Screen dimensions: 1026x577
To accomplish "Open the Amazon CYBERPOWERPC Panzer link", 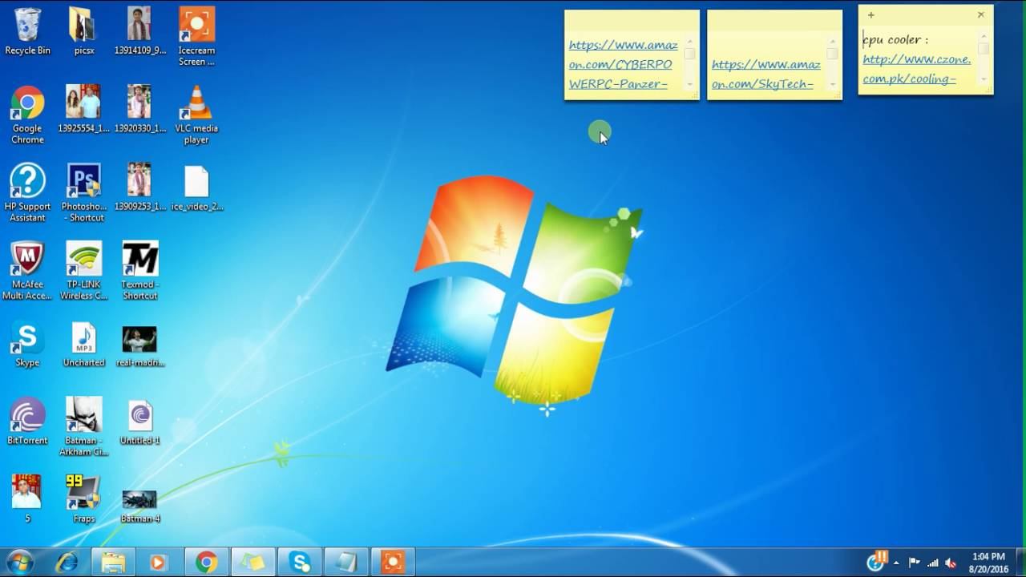I will [623, 64].
